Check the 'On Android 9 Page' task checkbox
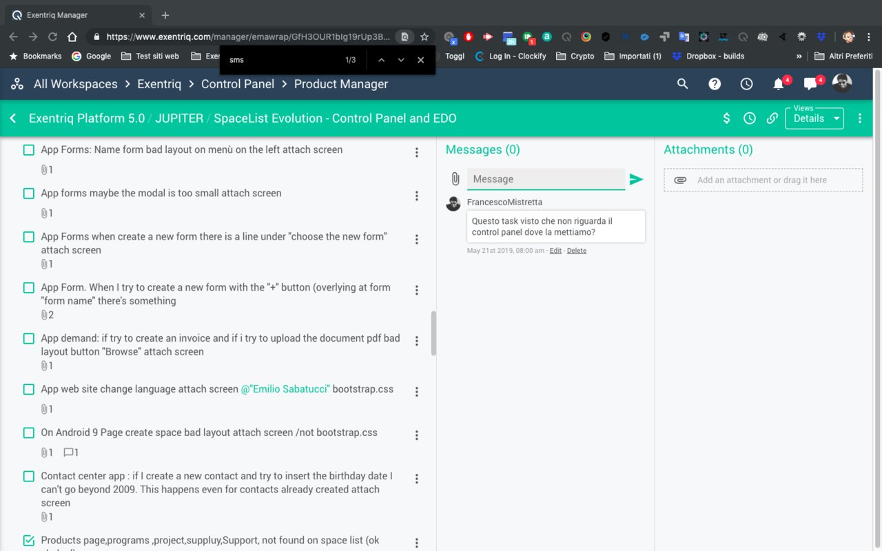The width and height of the screenshot is (882, 551). (x=29, y=433)
